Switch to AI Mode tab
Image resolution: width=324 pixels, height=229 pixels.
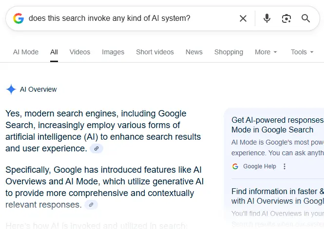tap(26, 52)
